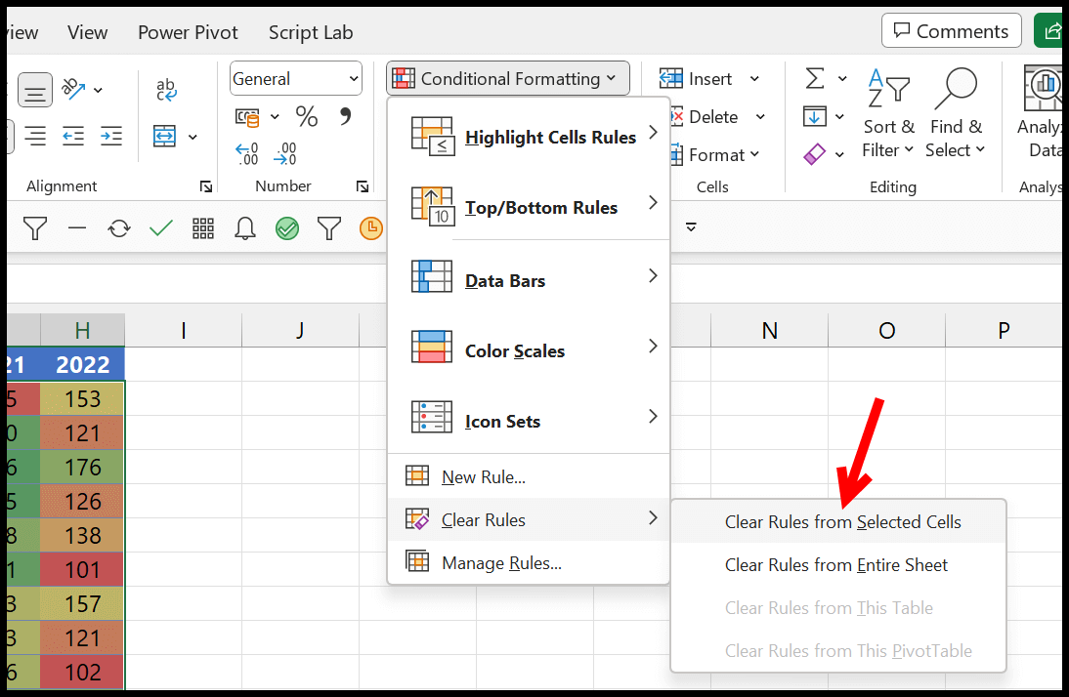The height and width of the screenshot is (697, 1069).
Task: Open the General number format dropdown
Action: click(296, 79)
